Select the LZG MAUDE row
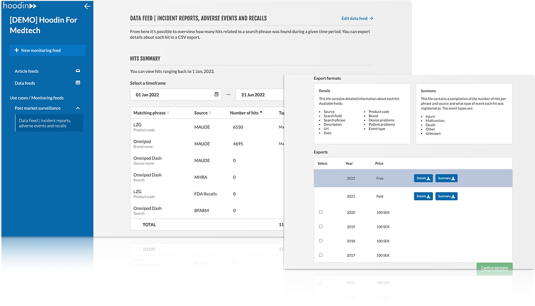Viewport: 535px width, 306px height. coord(207,127)
